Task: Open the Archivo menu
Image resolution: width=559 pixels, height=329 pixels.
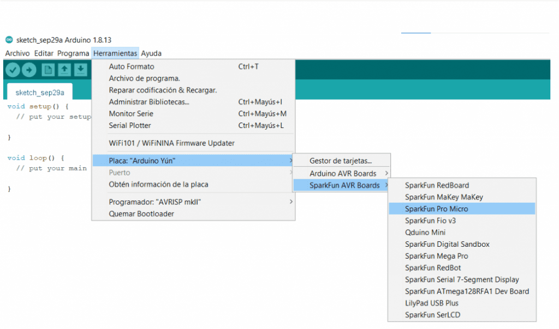Action: tap(17, 53)
